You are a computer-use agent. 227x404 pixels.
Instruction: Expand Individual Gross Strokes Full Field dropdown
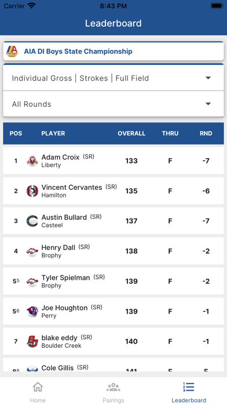(x=113, y=78)
